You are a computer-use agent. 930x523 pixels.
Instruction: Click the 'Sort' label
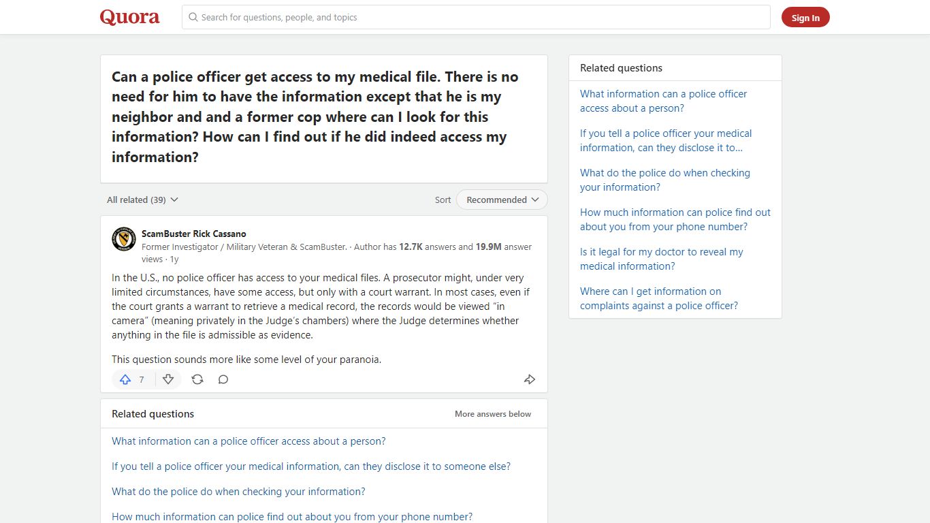click(443, 200)
